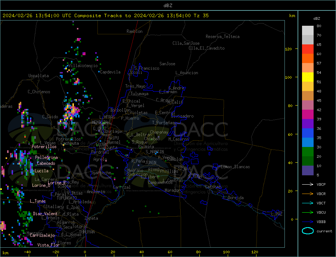Click the C_Chilenos map label
This screenshot has height=257, width=336.
[39, 92]
